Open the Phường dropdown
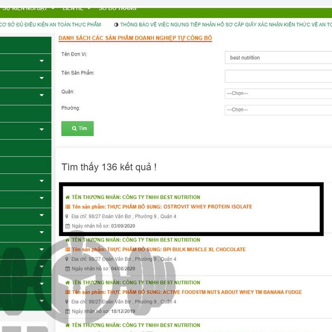332x332 pixels. click(x=278, y=110)
